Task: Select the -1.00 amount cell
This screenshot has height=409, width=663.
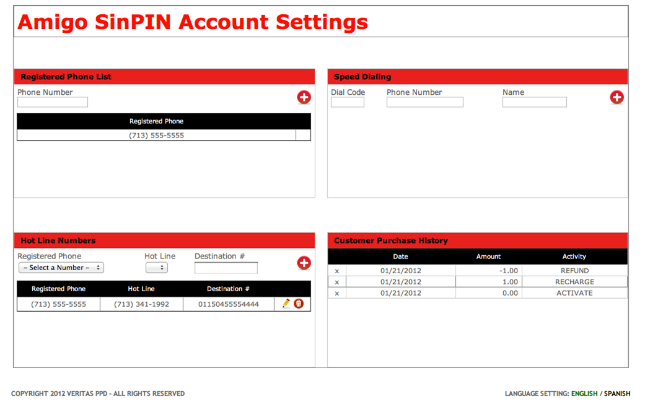Action: 489,271
